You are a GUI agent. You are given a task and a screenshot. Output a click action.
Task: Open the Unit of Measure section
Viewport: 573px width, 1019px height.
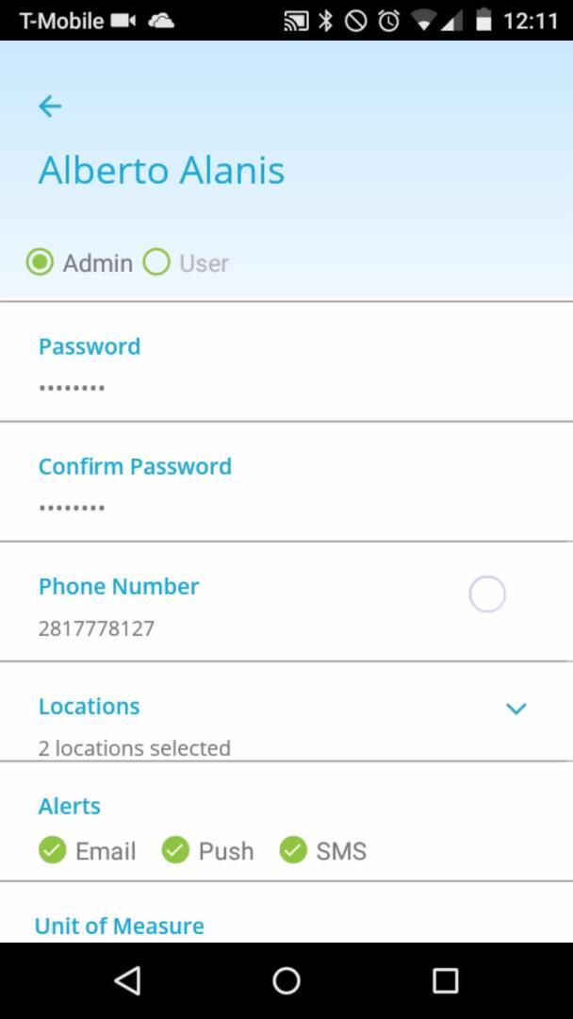pos(120,927)
